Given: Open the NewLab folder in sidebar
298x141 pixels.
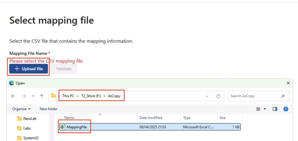Looking at the screenshot, I should click(x=30, y=119).
